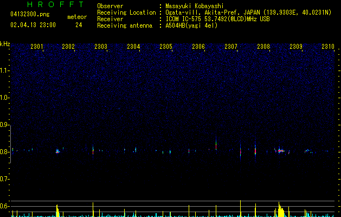
Task: Click the meteor echo blob after 2301
Action: 57,151
